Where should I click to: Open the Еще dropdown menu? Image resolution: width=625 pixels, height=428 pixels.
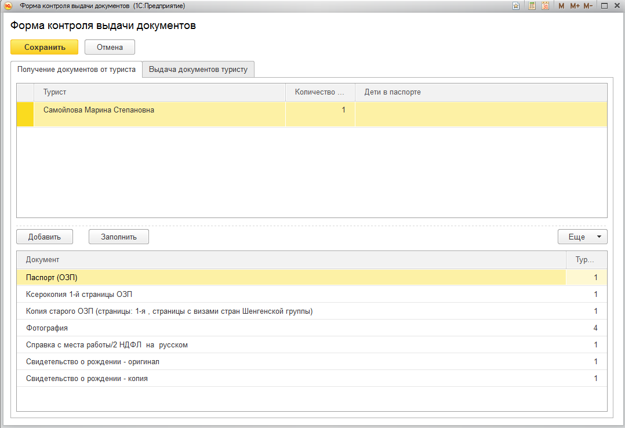[x=582, y=237]
